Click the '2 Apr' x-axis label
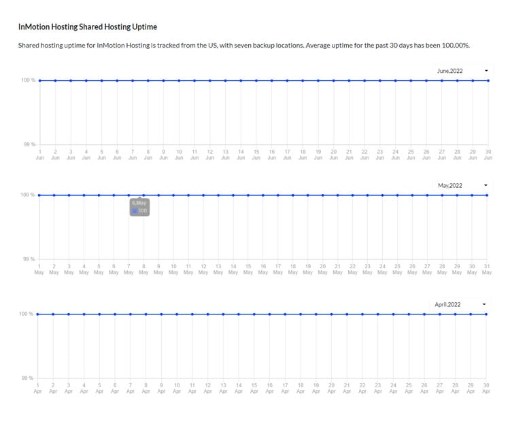This screenshot has width=510, height=422. tap(53, 388)
